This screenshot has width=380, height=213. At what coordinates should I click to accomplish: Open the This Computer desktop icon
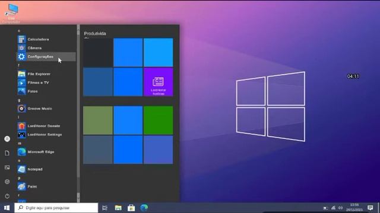[11, 12]
